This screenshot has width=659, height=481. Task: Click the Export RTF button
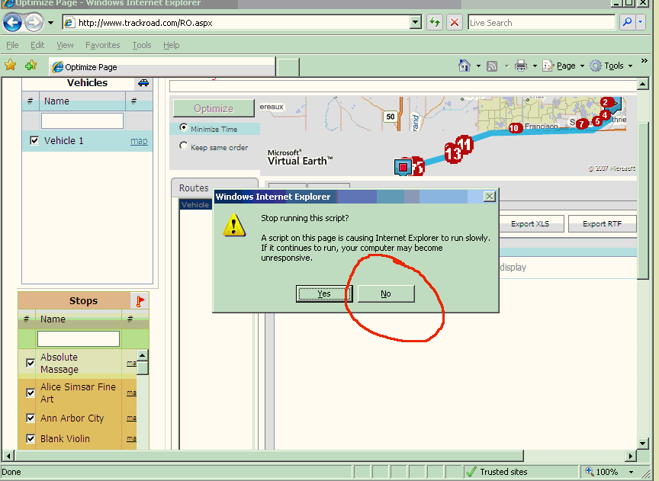(602, 224)
